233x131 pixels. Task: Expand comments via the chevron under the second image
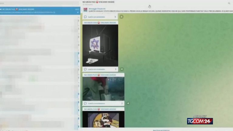[122, 103]
